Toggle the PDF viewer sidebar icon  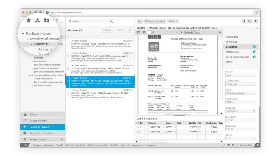[138, 32]
